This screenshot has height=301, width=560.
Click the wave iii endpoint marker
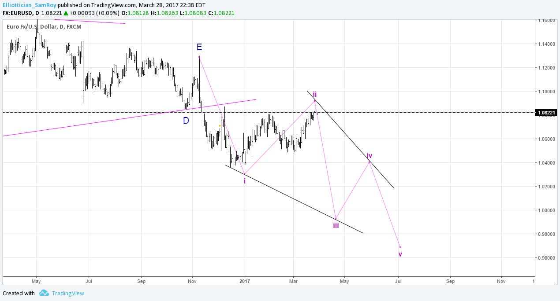coord(336,218)
